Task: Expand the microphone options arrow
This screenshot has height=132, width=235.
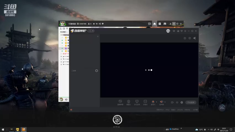Action: 157,102
